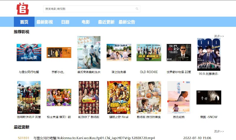Image resolution: width=236 pixels, height=140 pixels.
Task: Click the 2022-07-10 15:06 timestamp
Action: click(197, 138)
